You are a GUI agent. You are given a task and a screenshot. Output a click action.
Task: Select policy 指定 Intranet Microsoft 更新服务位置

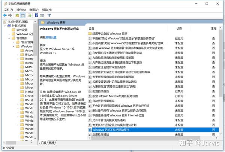click(x=115, y=96)
